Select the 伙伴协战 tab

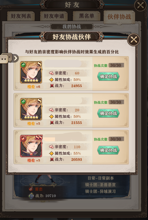coord(119,17)
